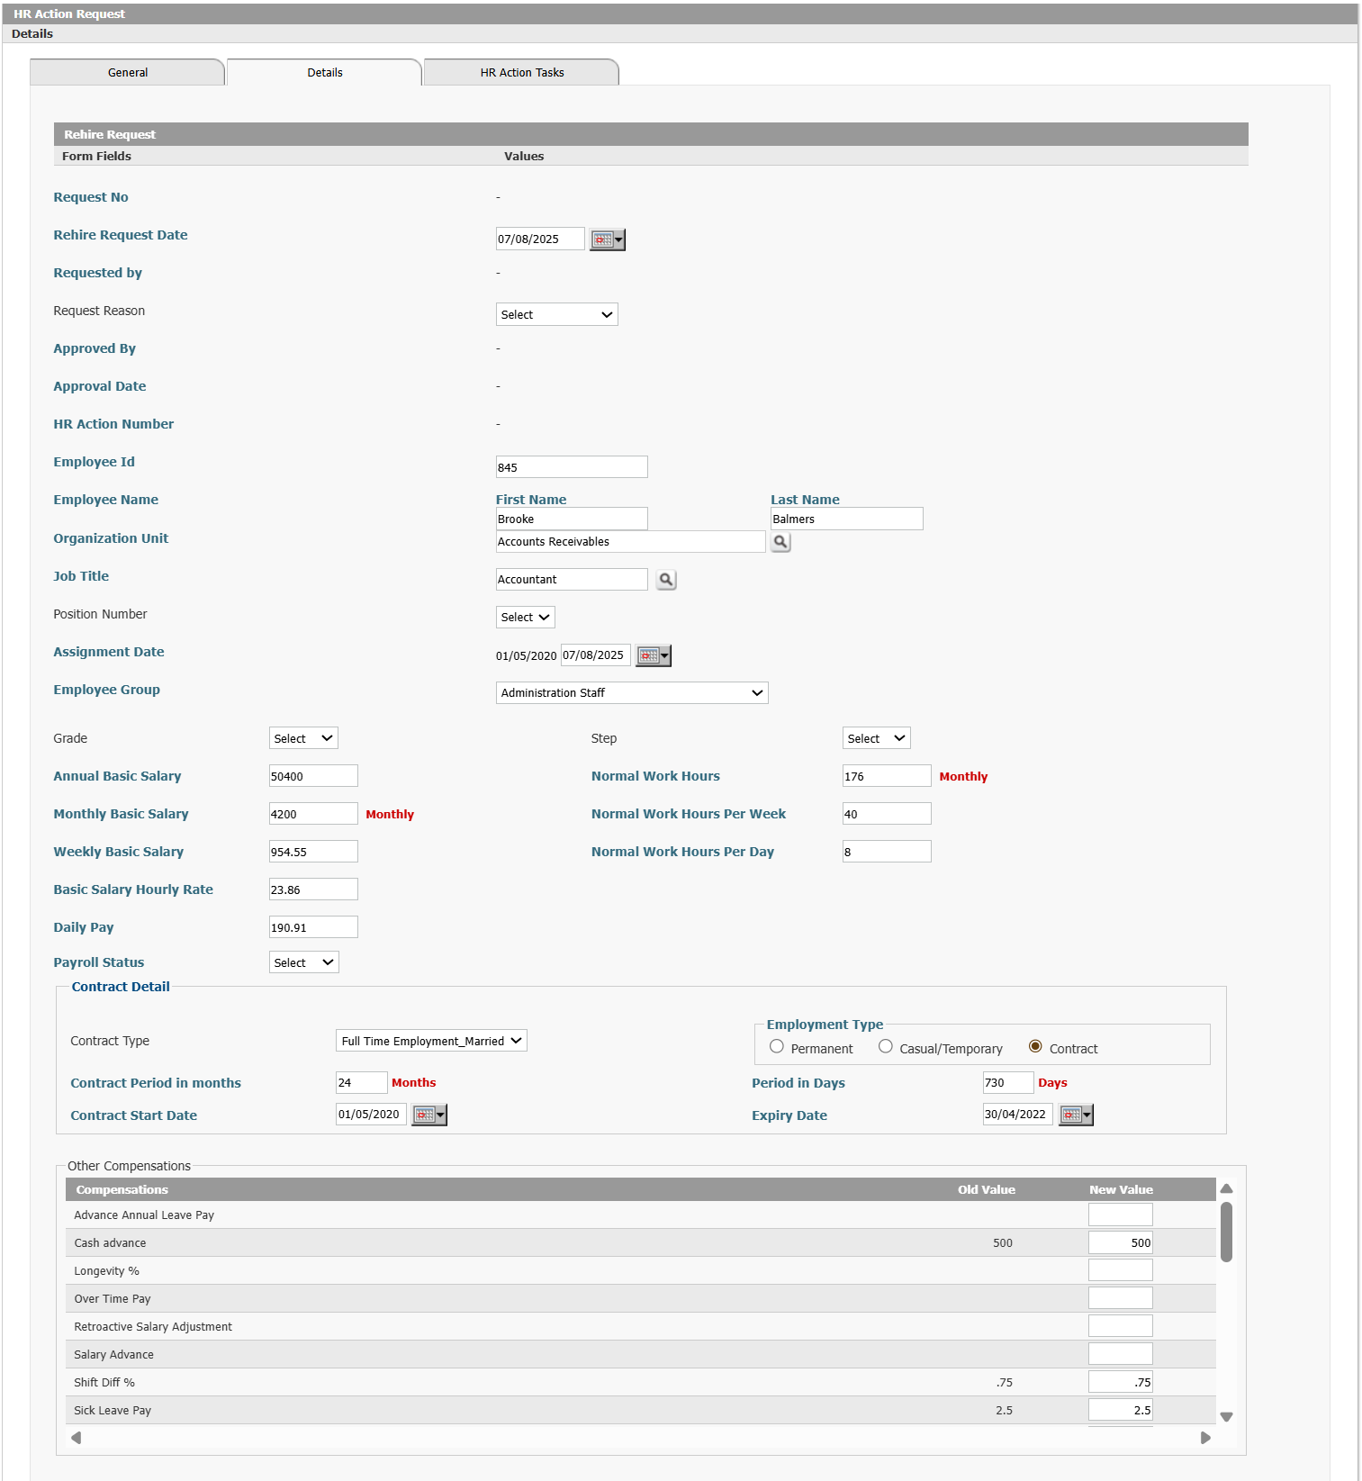1362x1481 pixels.
Task: Switch to the General tab
Action: tap(127, 72)
